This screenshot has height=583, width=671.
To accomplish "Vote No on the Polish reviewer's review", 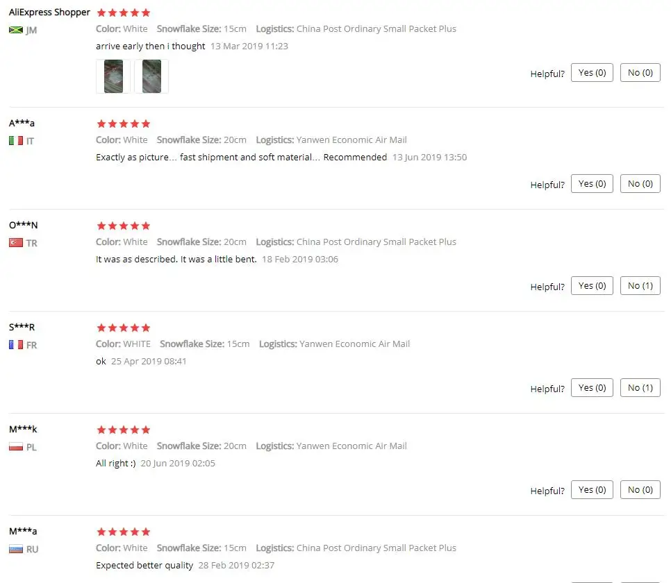I will click(x=640, y=490).
